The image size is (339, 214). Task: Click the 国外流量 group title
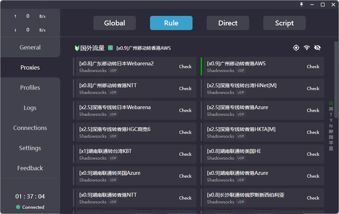coord(92,48)
